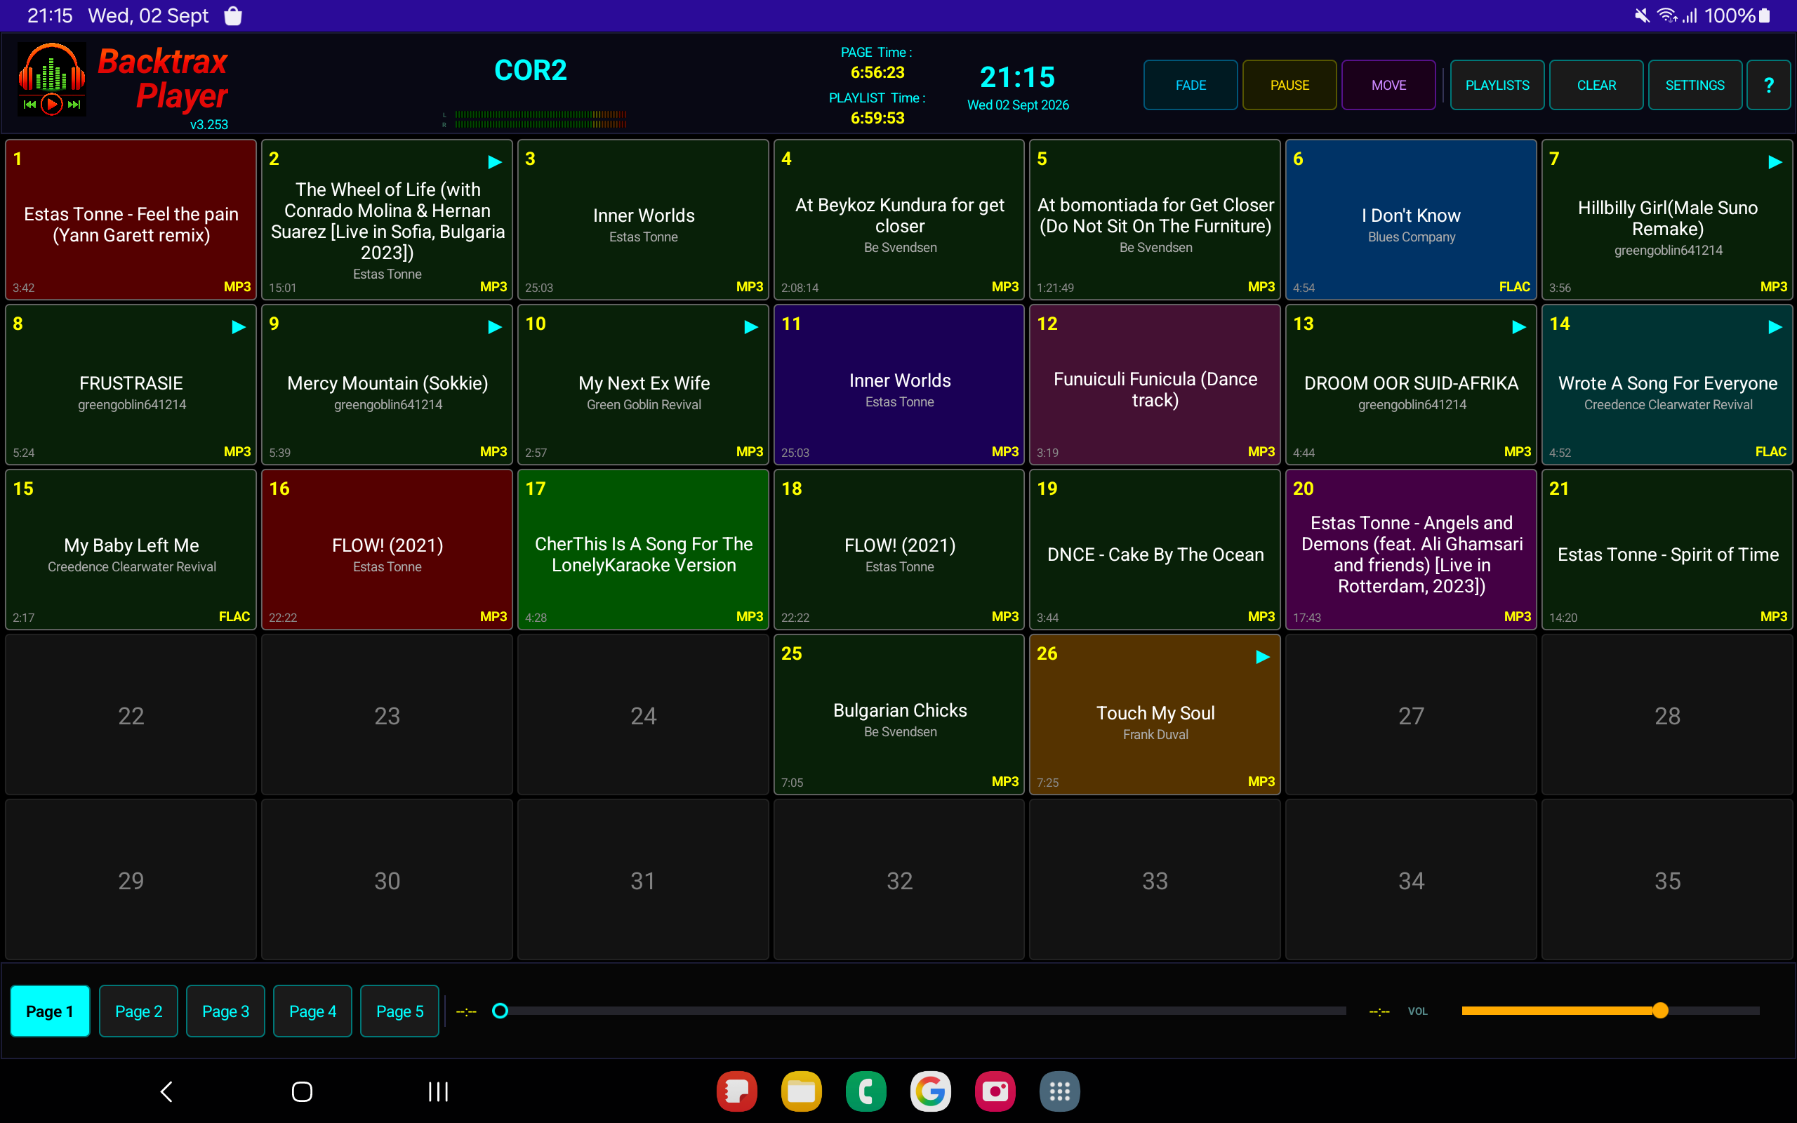Viewport: 1797px width, 1123px height.
Task: Open the green Phone app in dock
Action: (866, 1091)
